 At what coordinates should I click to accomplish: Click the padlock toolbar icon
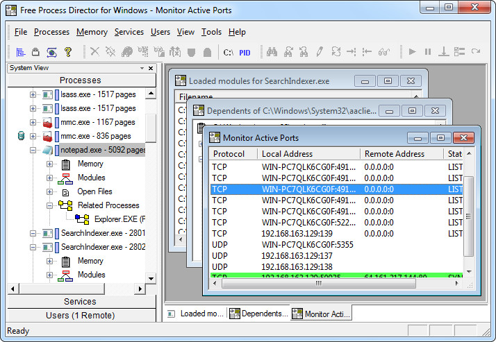[35, 52]
